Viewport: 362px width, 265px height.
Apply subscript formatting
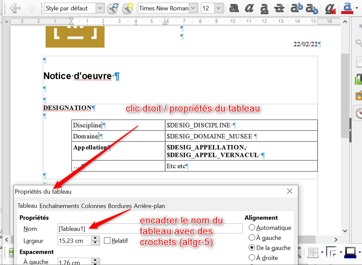[x=312, y=9]
